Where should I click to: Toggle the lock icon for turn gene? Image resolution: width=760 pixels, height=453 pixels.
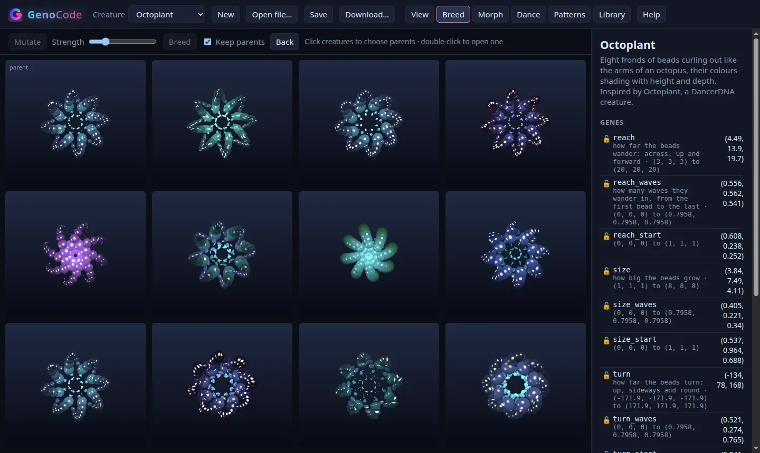606,375
